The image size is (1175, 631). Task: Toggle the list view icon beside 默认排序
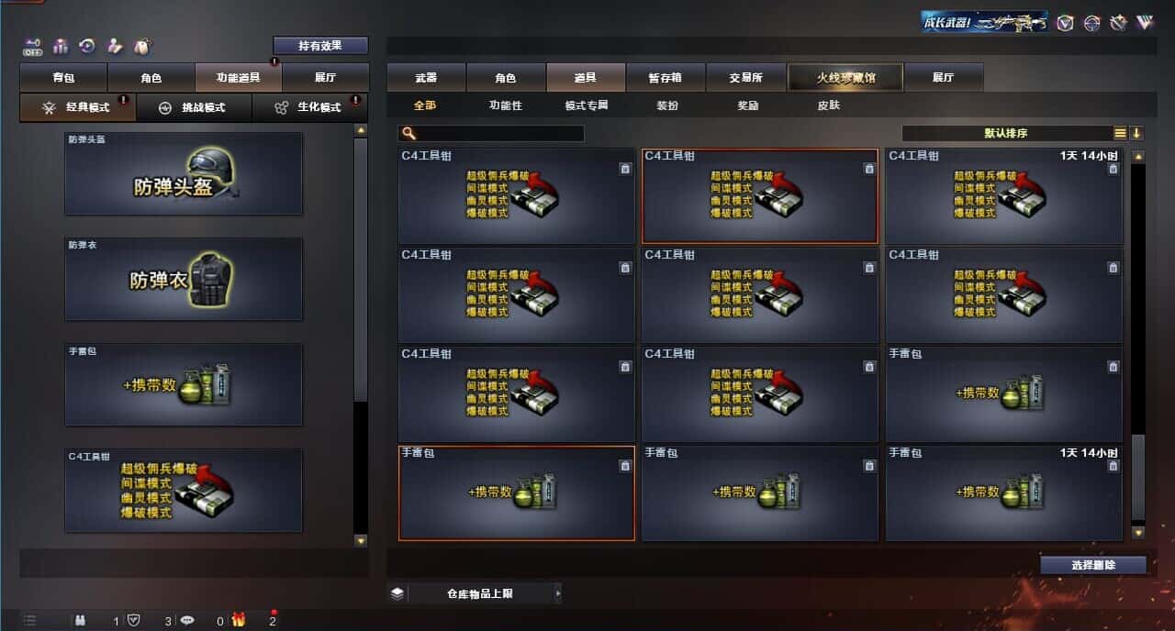click(1121, 133)
